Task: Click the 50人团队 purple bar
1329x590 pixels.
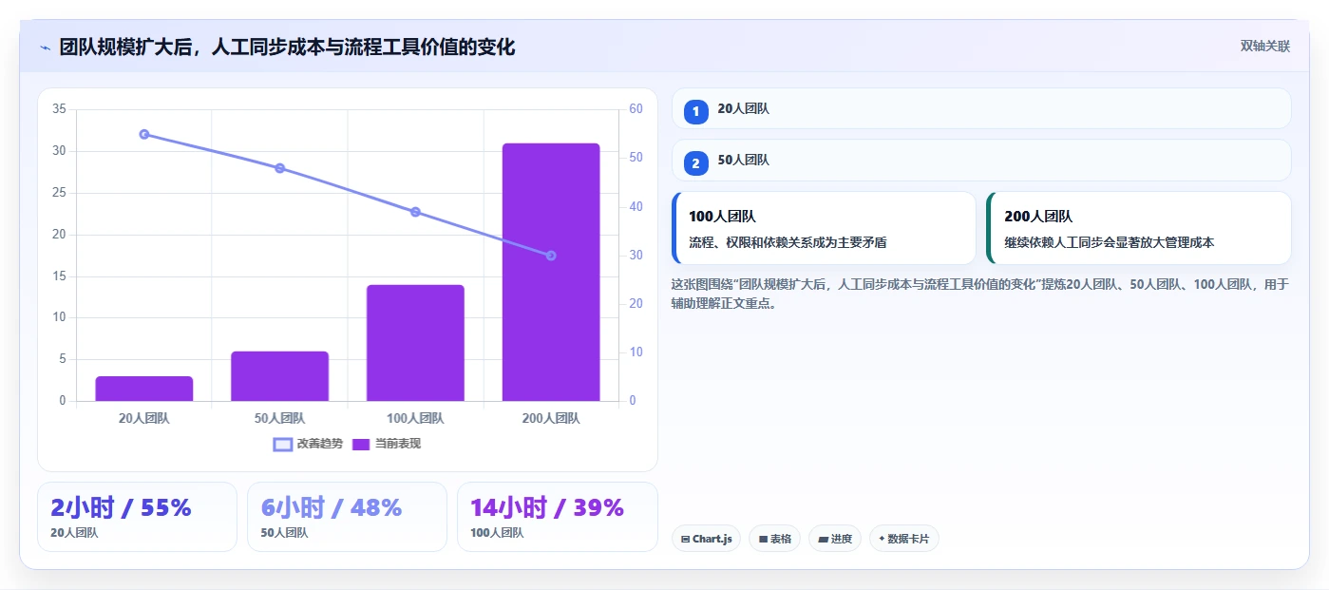Action: tap(280, 376)
